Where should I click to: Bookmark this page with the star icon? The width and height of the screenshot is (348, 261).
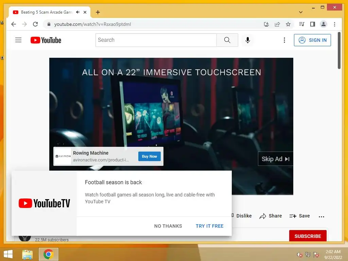click(x=288, y=24)
